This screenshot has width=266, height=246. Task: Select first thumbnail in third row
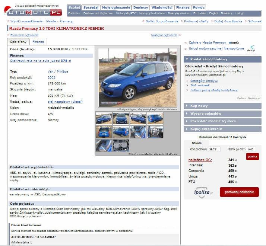tap(104, 146)
